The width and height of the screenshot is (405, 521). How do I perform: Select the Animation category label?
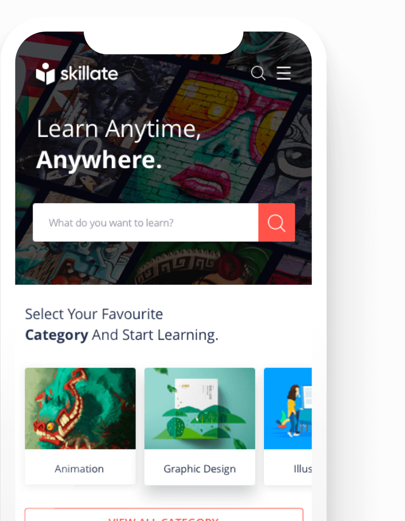click(79, 468)
